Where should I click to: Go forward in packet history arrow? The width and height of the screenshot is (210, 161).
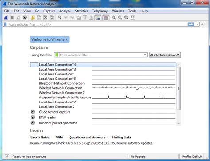72,17
